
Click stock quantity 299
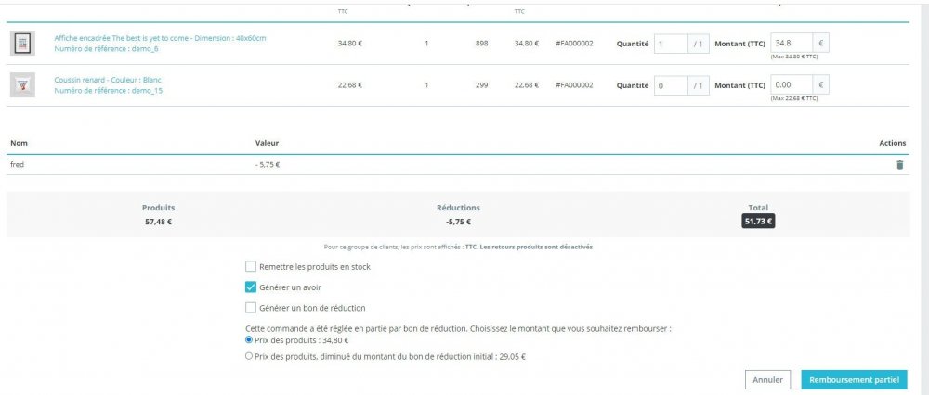point(481,85)
